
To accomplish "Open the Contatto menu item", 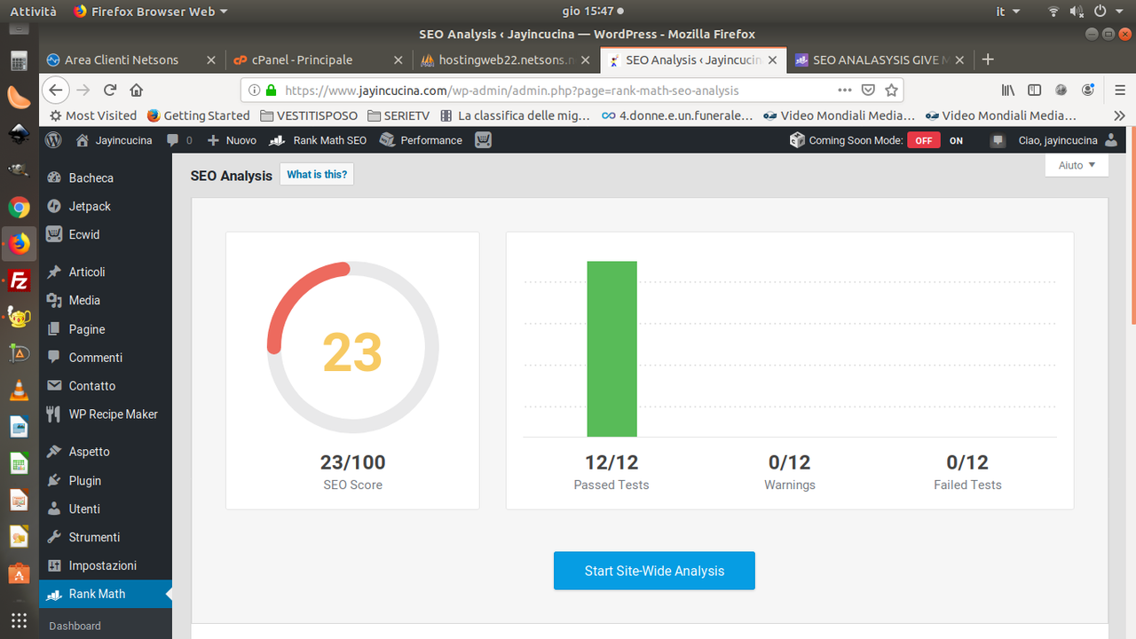I will [92, 385].
